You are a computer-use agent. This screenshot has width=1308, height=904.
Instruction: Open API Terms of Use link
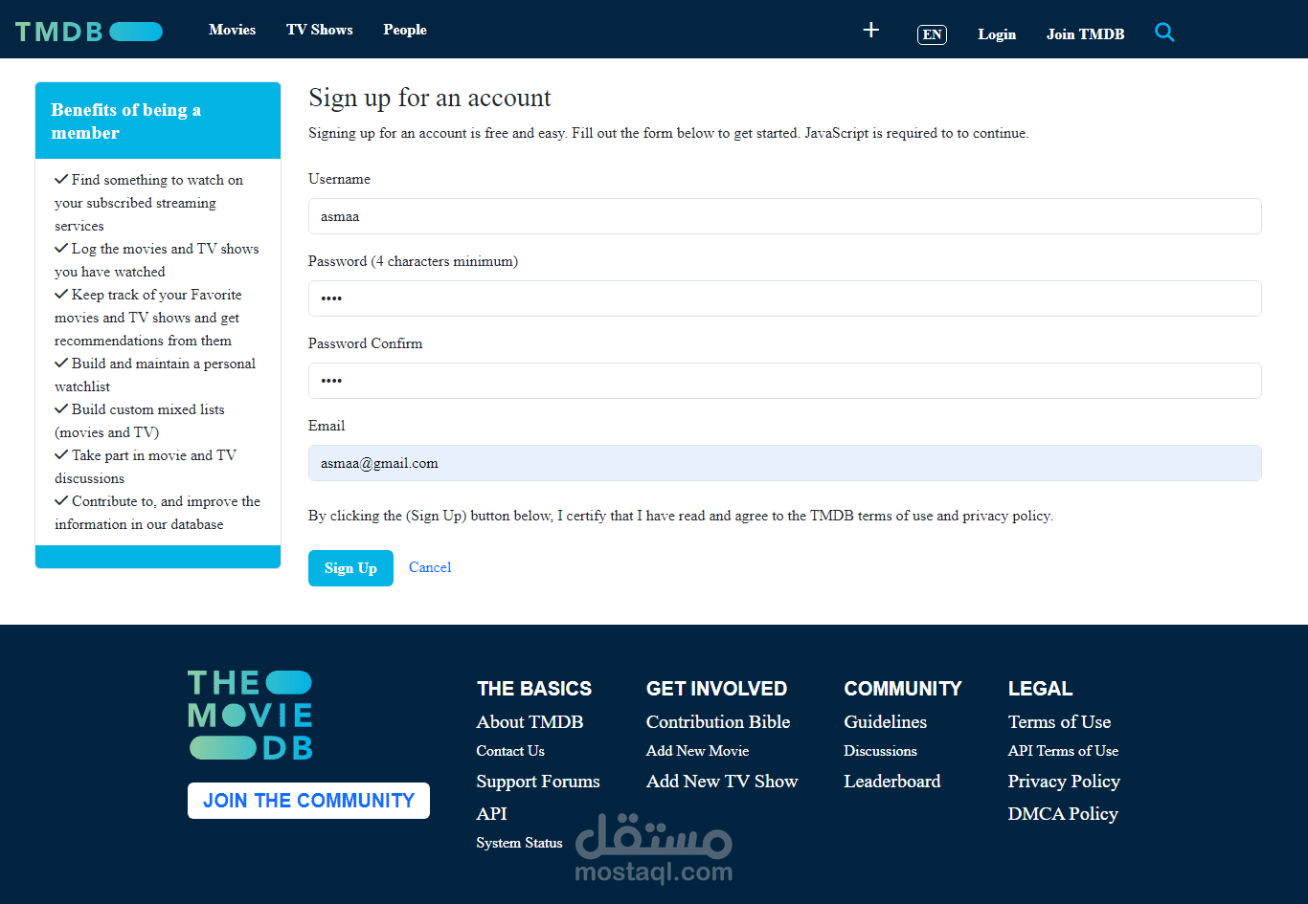pyautogui.click(x=1063, y=751)
